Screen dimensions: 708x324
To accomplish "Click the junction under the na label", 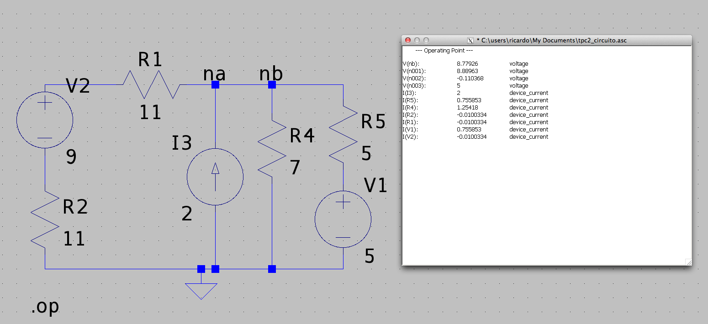I will 216,85.
